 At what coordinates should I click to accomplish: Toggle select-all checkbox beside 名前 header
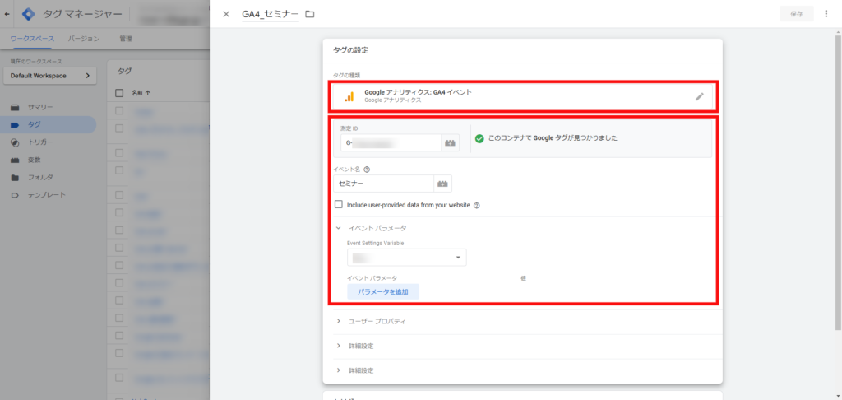tap(119, 93)
